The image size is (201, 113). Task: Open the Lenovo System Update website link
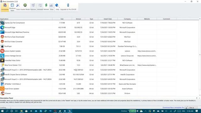(x=147, y=51)
